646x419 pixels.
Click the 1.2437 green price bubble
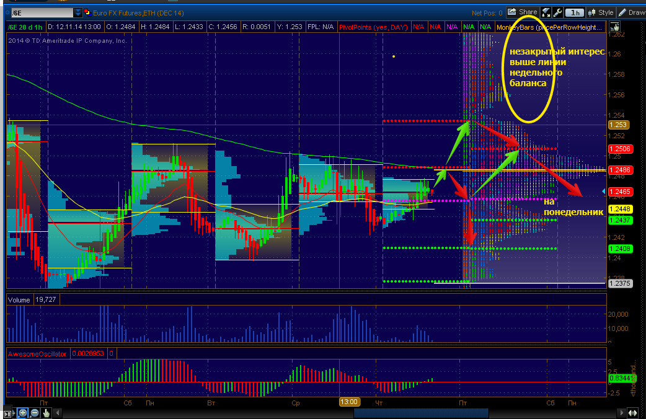(x=621, y=220)
